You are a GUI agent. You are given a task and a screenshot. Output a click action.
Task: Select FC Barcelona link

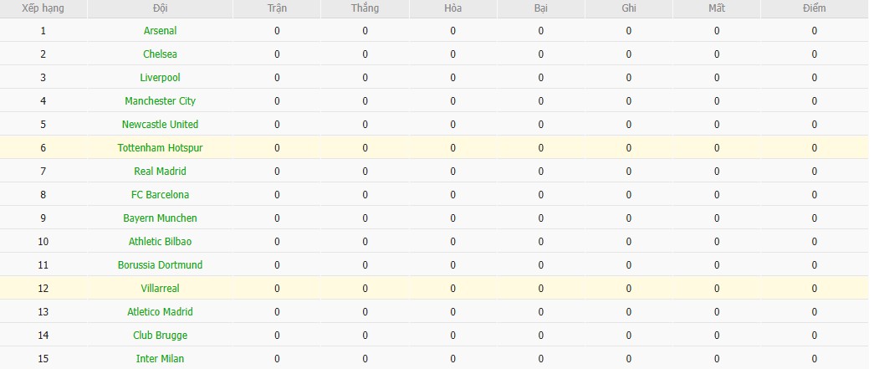click(160, 195)
